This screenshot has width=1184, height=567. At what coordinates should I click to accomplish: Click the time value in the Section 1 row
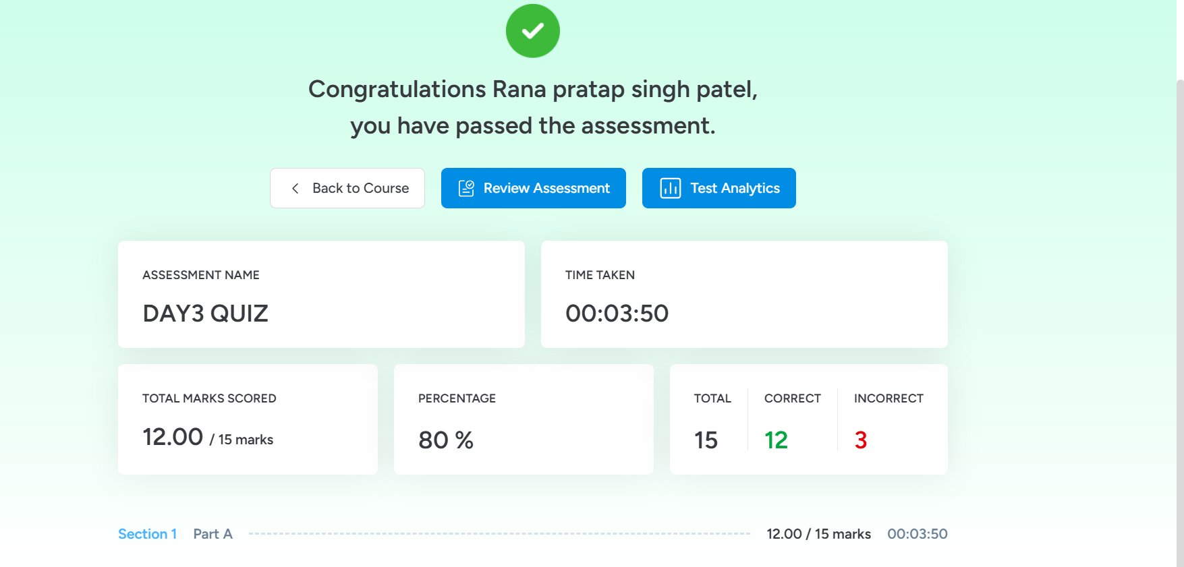[917, 534]
